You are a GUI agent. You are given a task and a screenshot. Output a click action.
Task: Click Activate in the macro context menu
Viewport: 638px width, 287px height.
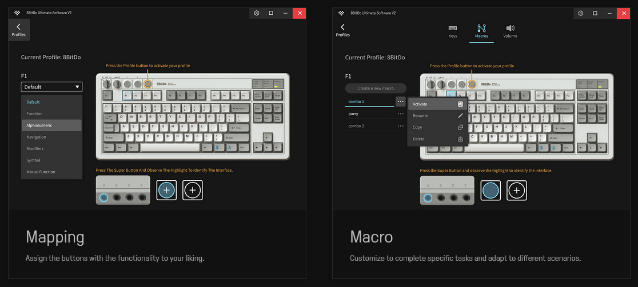click(x=420, y=104)
